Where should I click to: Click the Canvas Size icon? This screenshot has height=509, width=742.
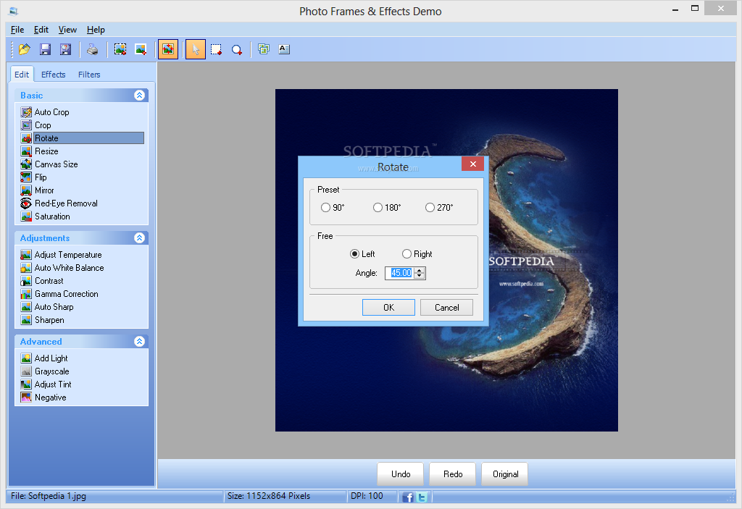tap(26, 164)
